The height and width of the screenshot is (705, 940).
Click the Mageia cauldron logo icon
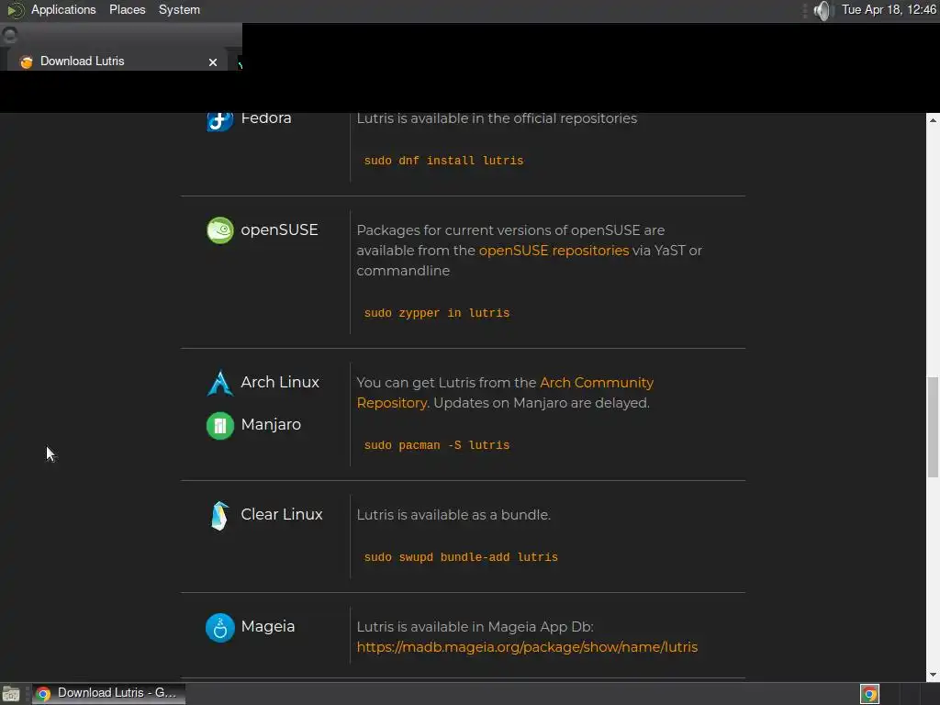(220, 628)
